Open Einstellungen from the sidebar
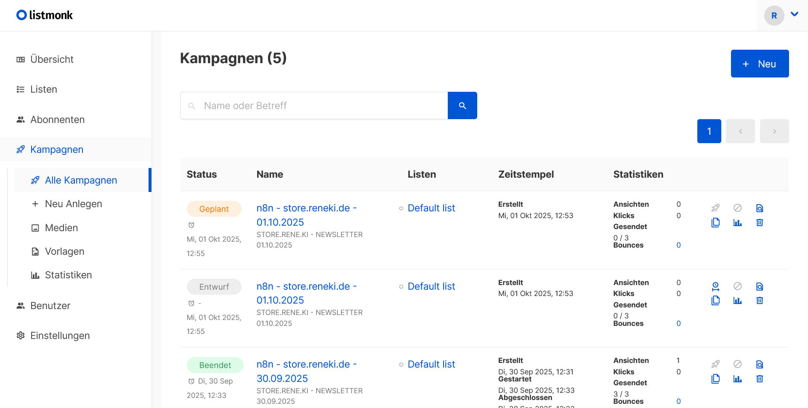Image resolution: width=808 pixels, height=408 pixels. point(60,336)
